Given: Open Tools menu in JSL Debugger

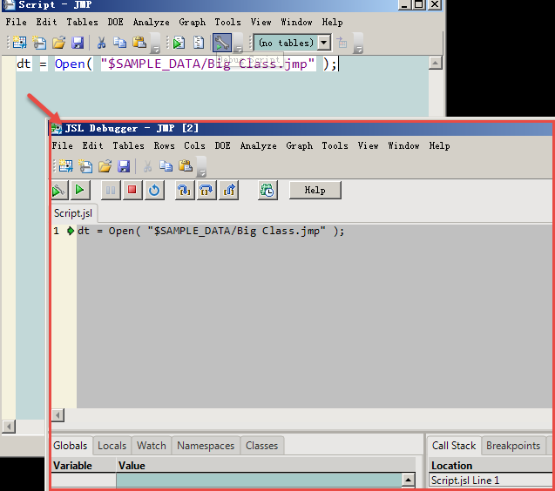Looking at the screenshot, I should pyautogui.click(x=335, y=145).
